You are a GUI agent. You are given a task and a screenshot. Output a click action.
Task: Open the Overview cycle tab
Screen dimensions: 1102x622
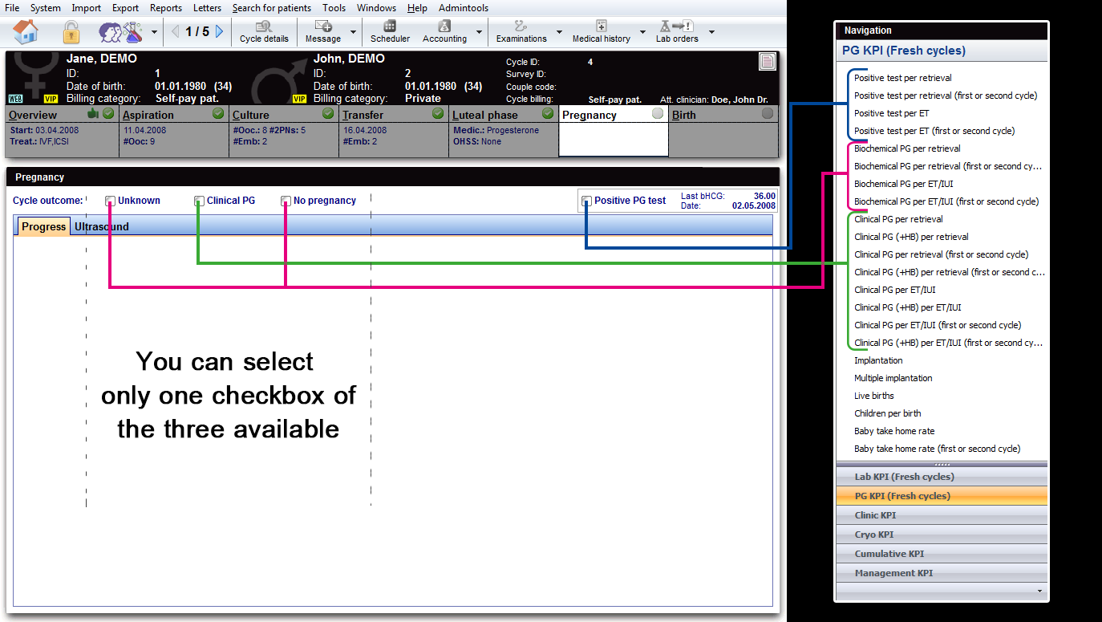tap(63, 131)
